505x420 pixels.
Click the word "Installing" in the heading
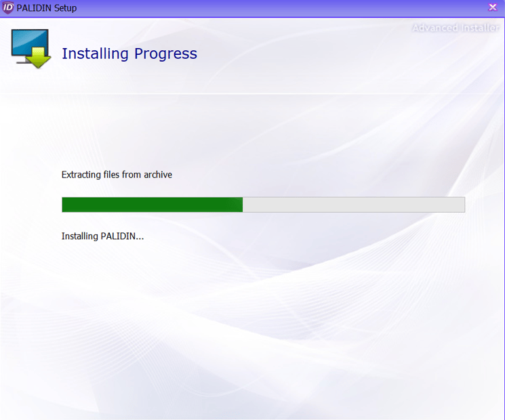click(92, 54)
